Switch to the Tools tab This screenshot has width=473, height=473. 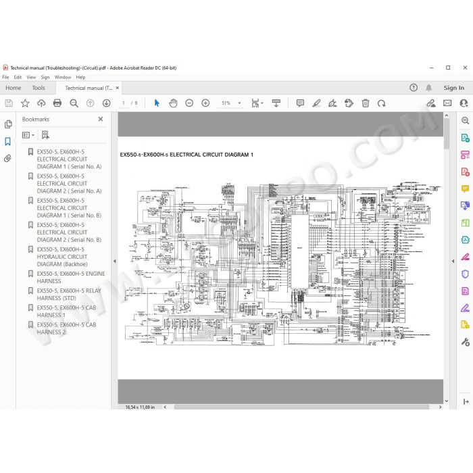(x=39, y=88)
